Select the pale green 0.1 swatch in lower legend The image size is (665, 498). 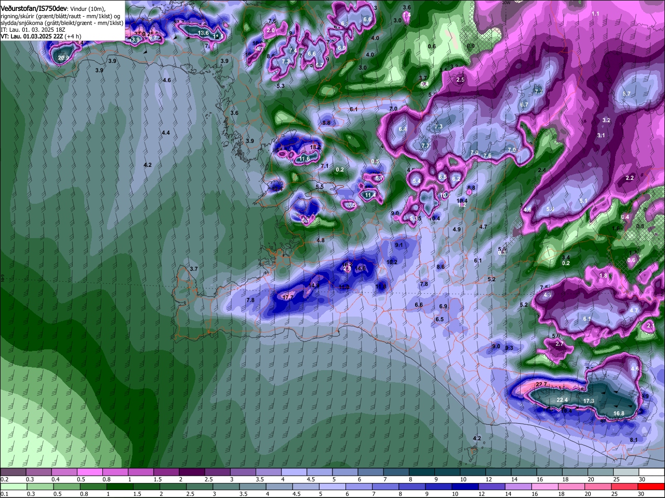click(x=14, y=487)
